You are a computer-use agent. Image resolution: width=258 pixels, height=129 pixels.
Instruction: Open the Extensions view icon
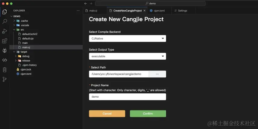coord(5,41)
